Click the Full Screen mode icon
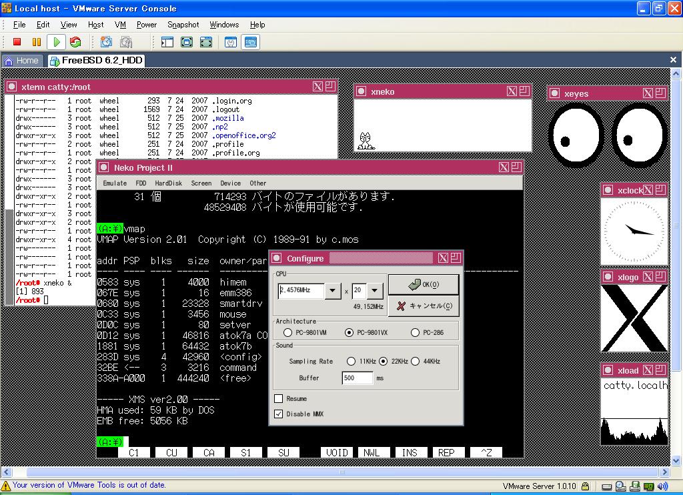Viewport: 683px width, 495px height. coord(206,42)
